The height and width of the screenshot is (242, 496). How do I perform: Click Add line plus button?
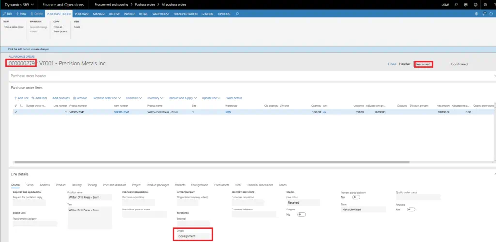pyautogui.click(x=21, y=98)
